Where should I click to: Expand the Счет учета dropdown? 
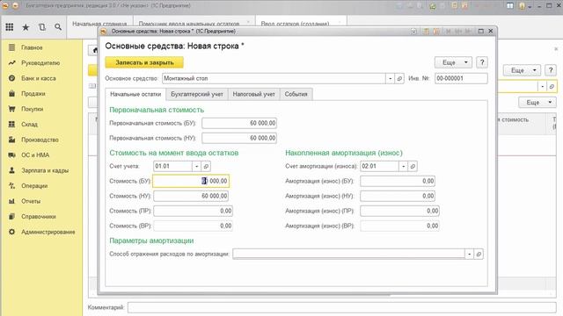coord(196,166)
